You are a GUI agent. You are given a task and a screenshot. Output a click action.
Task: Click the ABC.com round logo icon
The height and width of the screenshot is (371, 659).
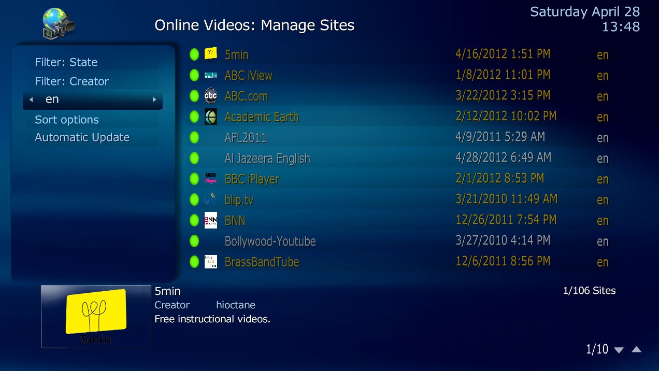point(210,96)
